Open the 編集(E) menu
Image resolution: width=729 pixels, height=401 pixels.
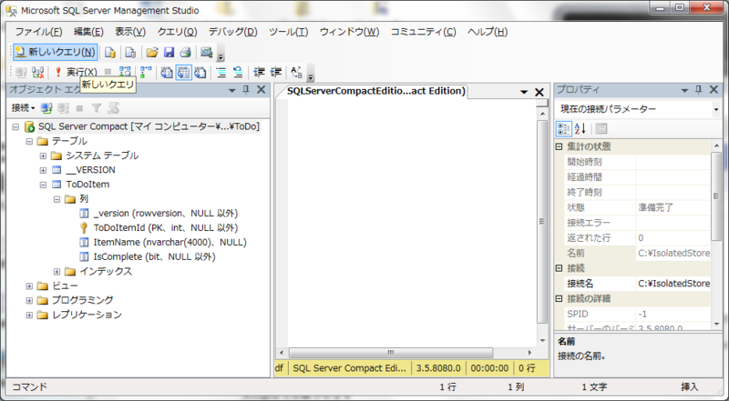(88, 32)
